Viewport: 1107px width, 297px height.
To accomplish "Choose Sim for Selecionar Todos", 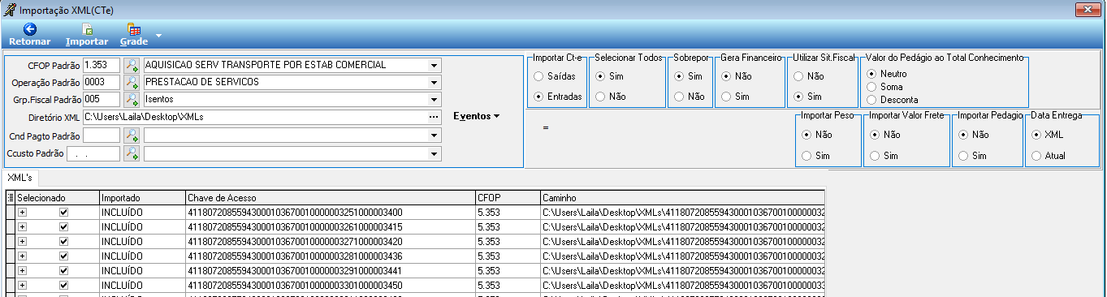I will click(600, 76).
